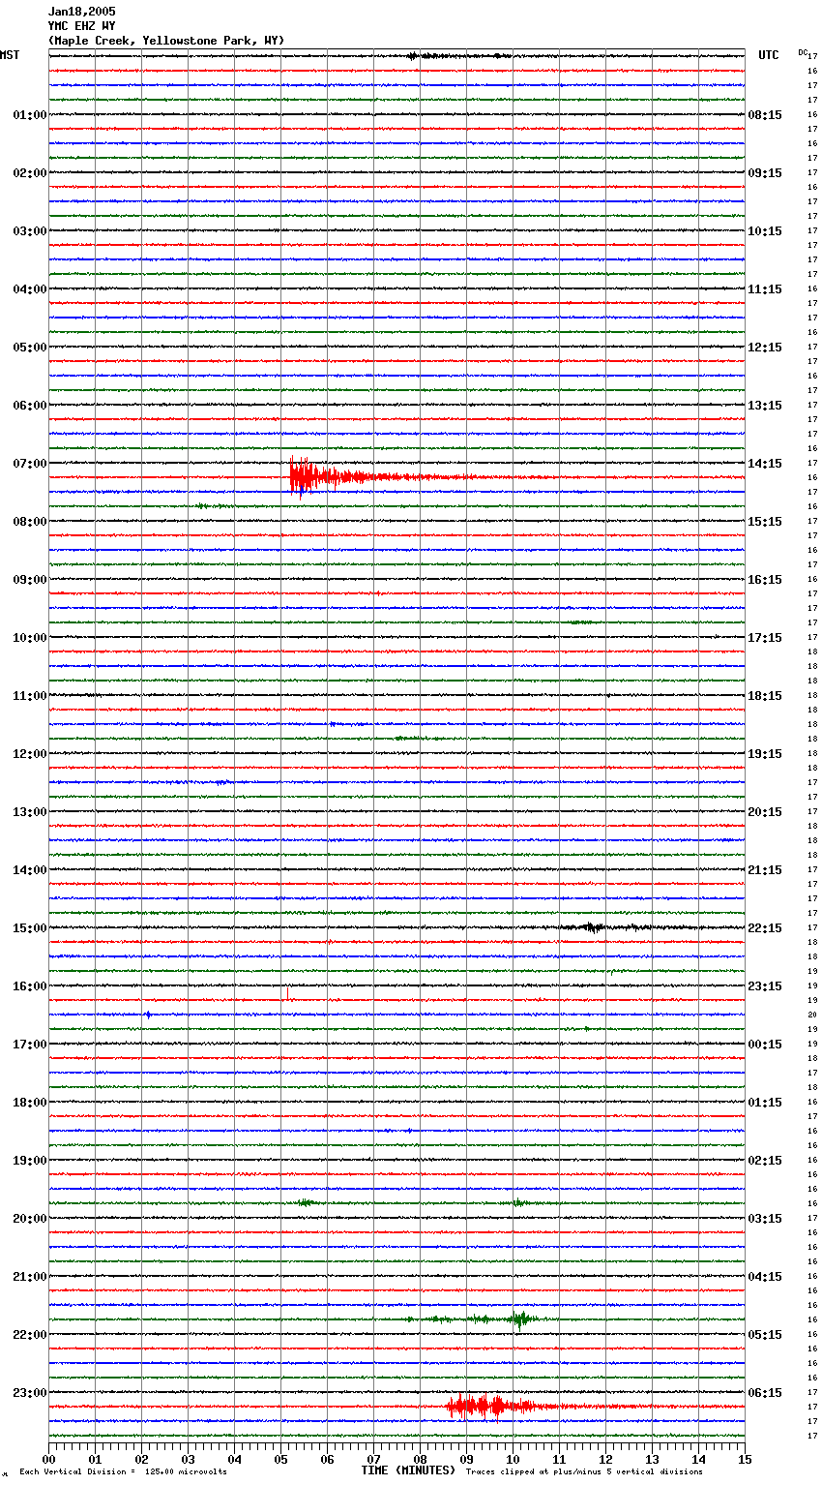This screenshot has height=1485, width=822.
Task: Select the 12:00 MST time label
Action: point(30,754)
